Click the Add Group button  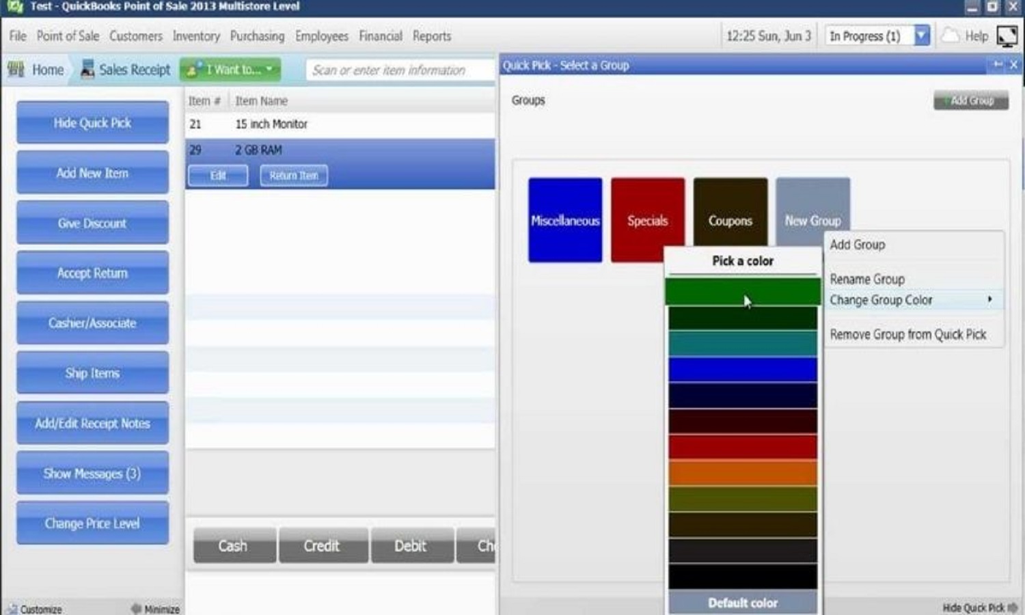click(x=970, y=100)
